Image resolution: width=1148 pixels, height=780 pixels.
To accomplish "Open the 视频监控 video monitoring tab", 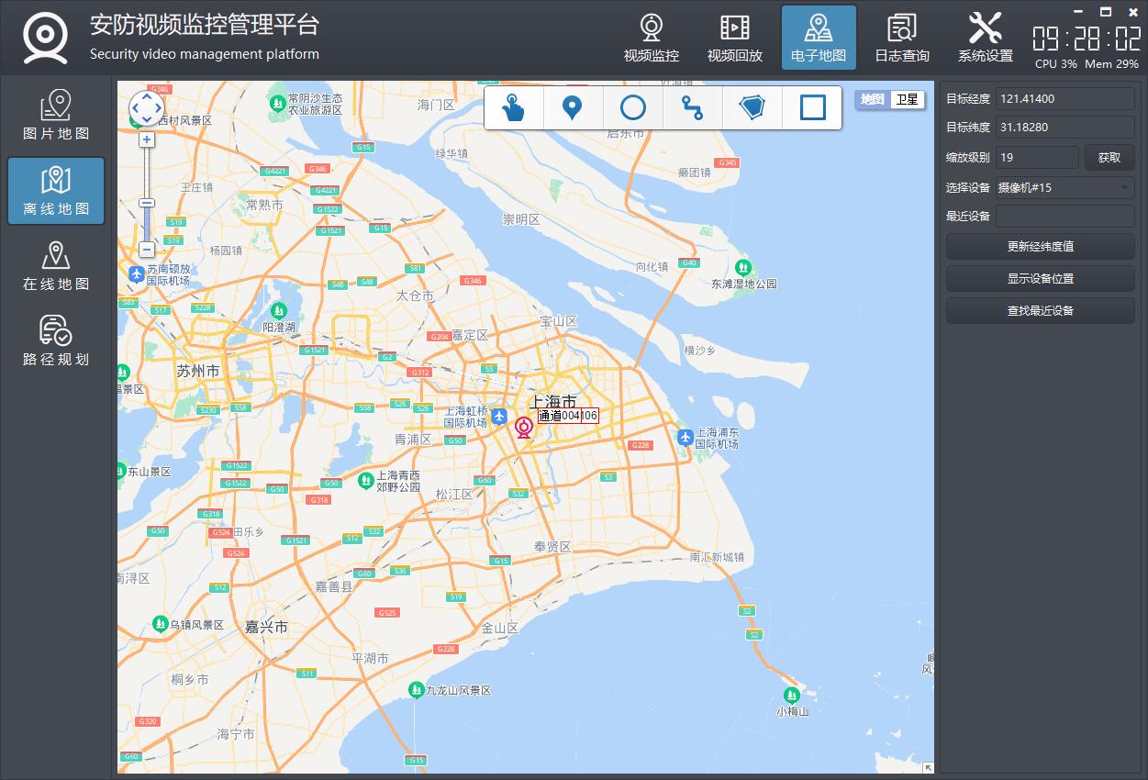I will (x=652, y=38).
